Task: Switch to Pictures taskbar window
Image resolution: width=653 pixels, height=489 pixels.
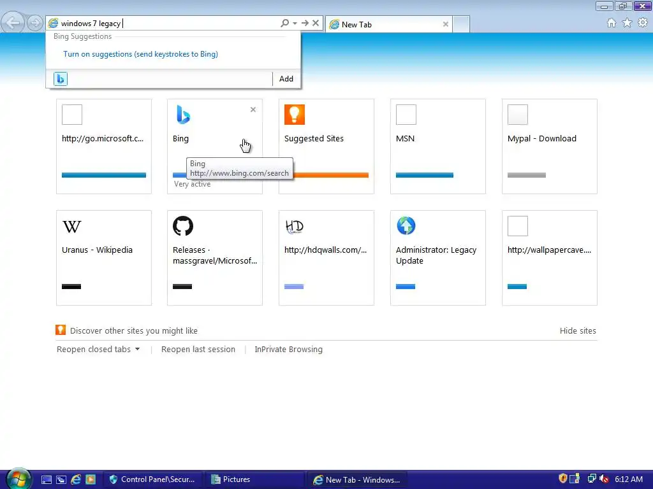Action: coord(254,479)
